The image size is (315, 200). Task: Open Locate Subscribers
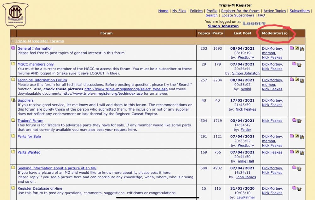238,15
